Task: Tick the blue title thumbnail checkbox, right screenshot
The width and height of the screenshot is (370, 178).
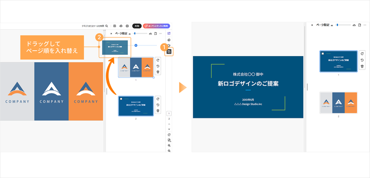Action: [x=323, y=54]
